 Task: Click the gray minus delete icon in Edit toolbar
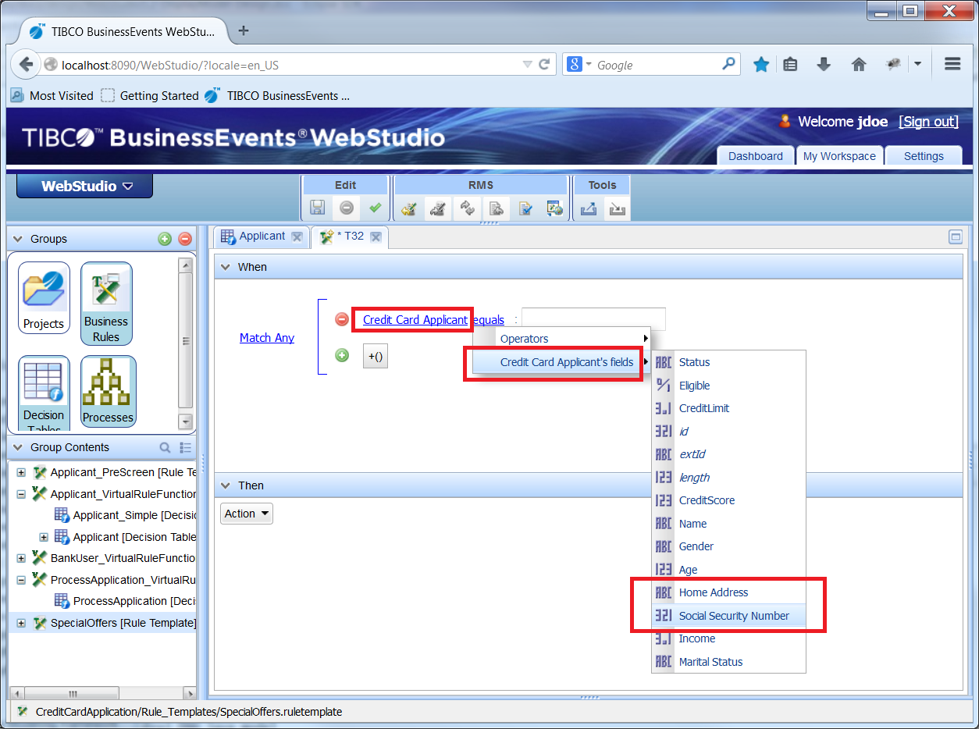(347, 208)
